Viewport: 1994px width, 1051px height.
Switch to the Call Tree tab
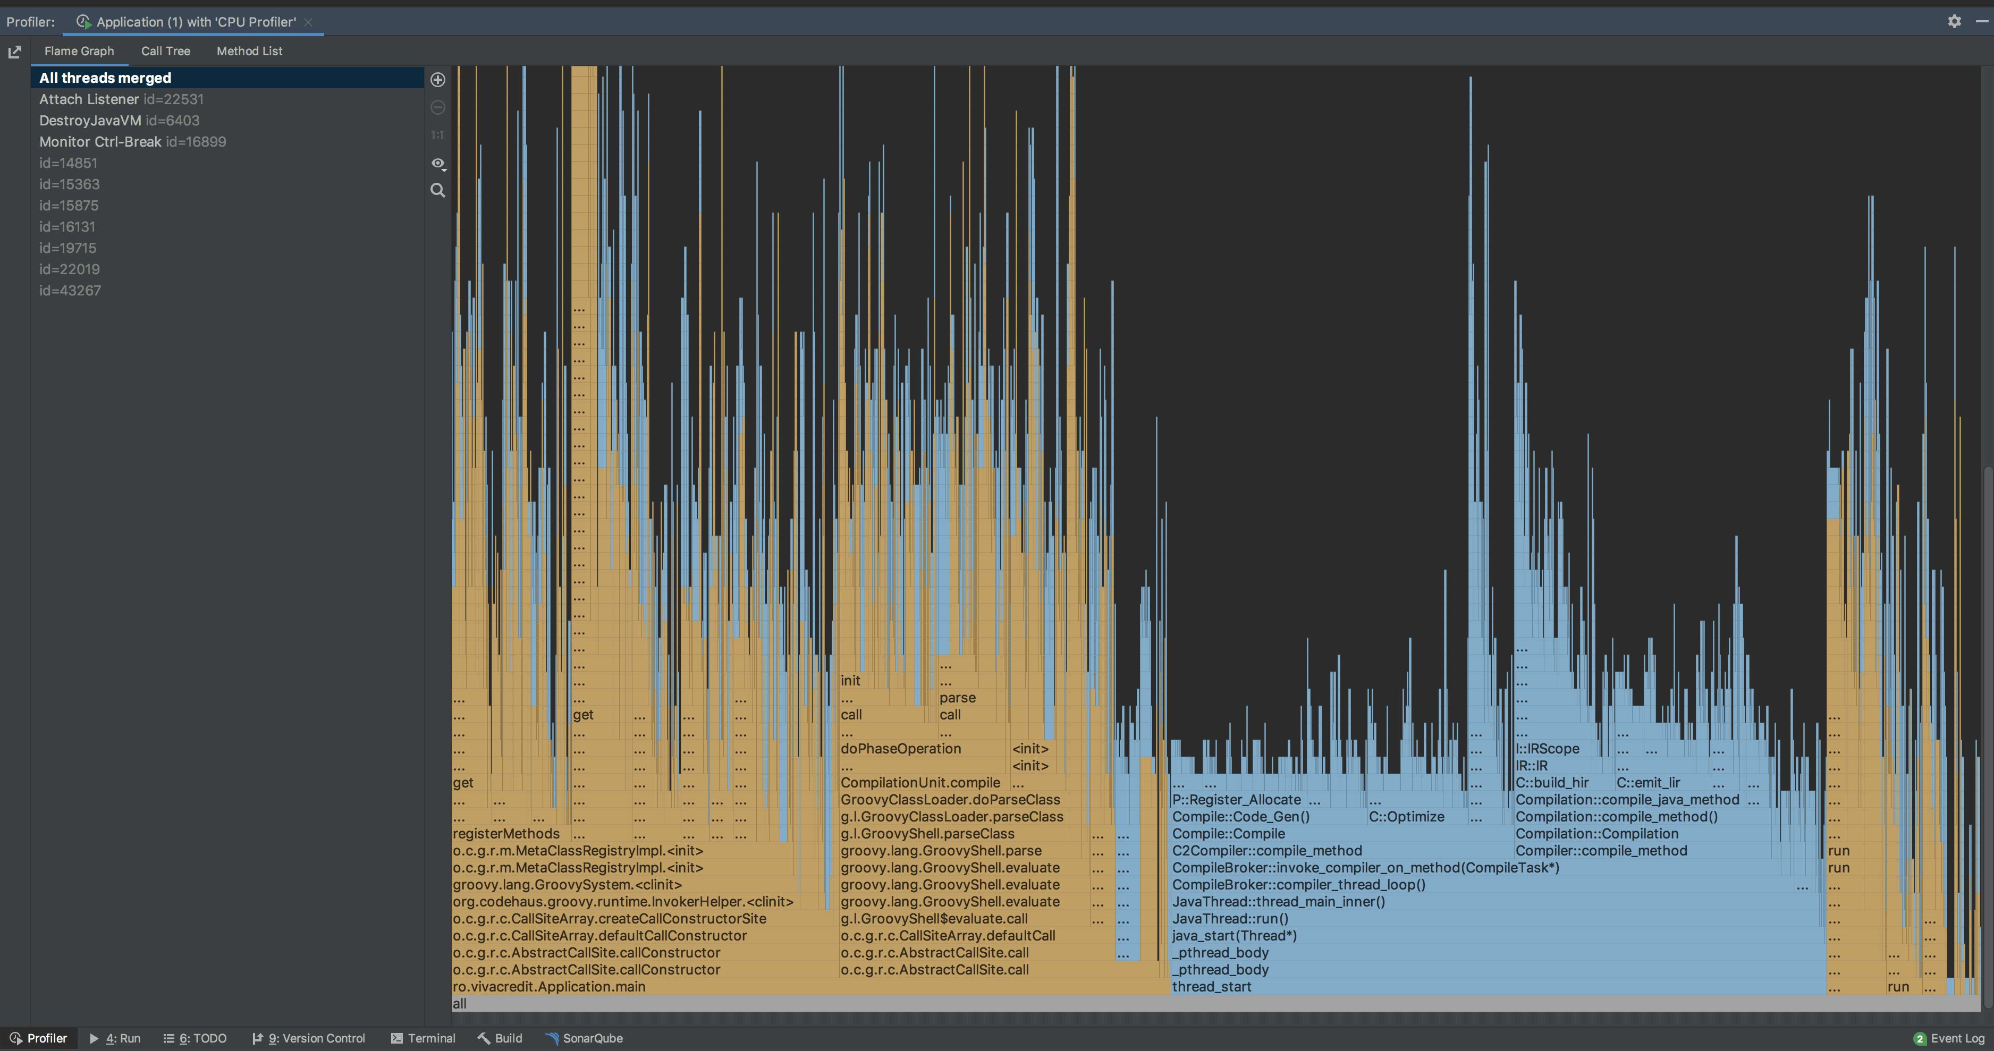click(166, 51)
